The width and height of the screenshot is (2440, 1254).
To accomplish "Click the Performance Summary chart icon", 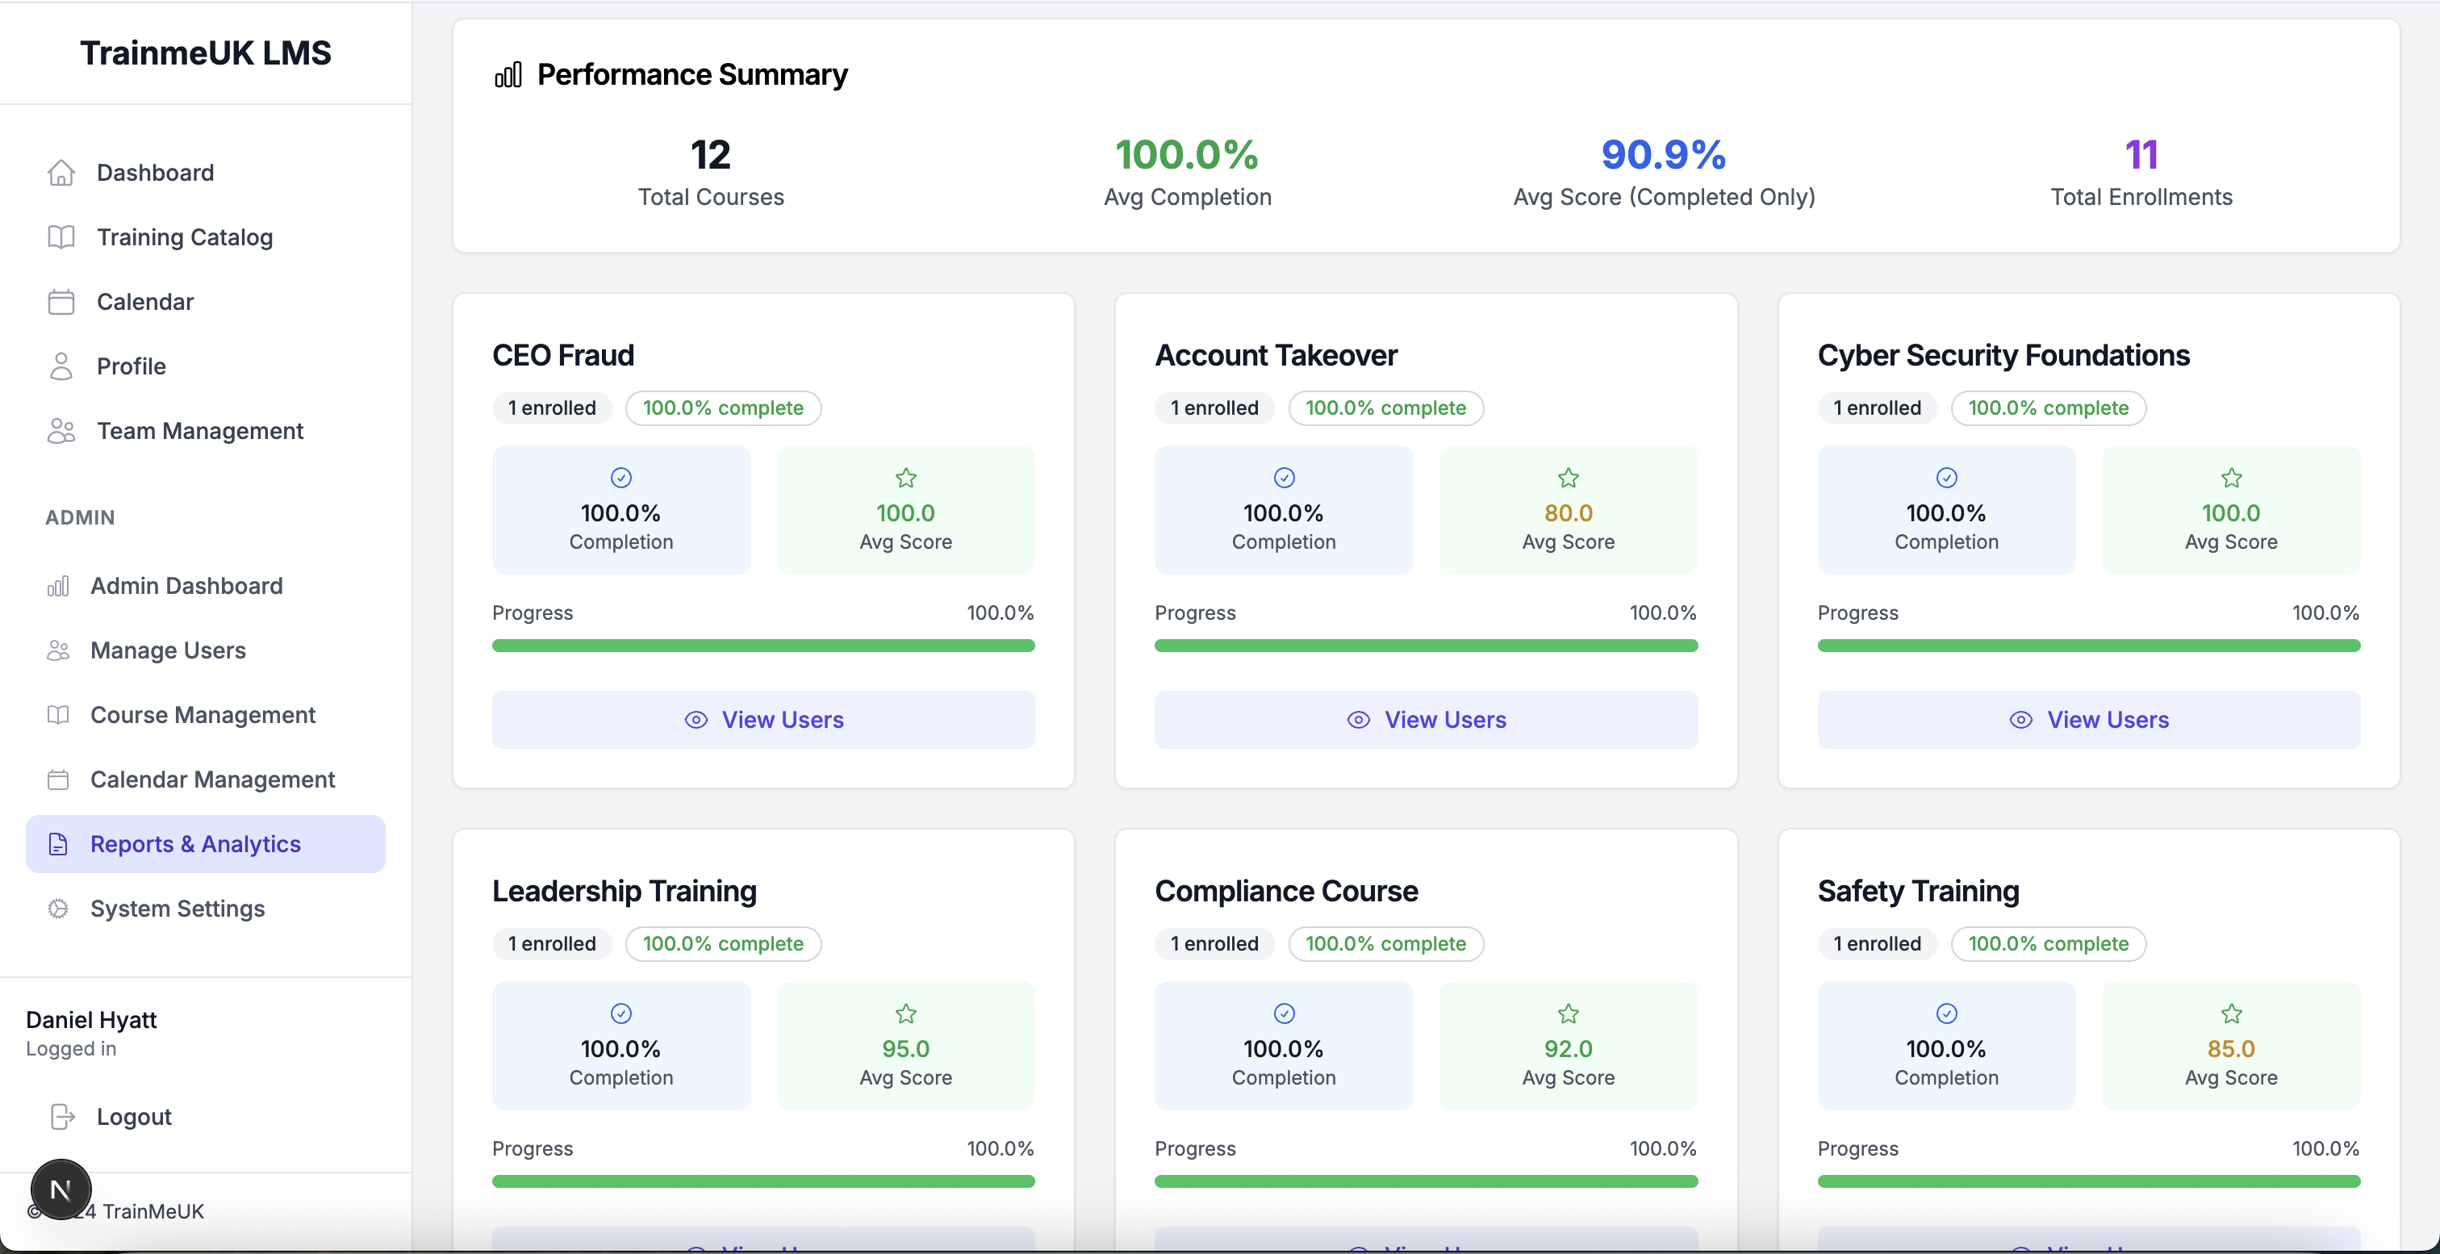I will [x=508, y=75].
